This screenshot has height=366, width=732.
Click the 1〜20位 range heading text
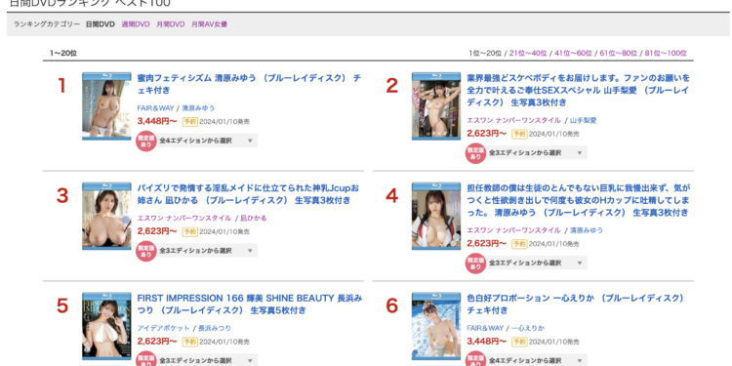pos(63,54)
